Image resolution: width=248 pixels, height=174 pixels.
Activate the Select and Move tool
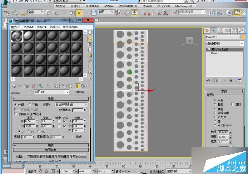tap(79, 13)
